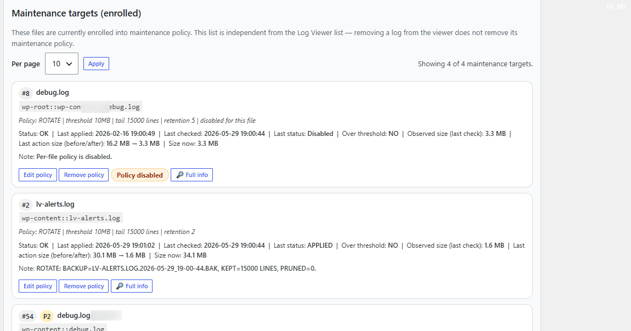Image resolution: width=631 pixels, height=331 pixels.
Task: Click the Policy disabled badge on debug.log
Action: click(139, 175)
